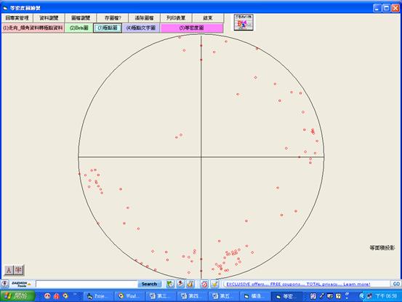Focus the DAEMON Tools search field

pyautogui.click(x=87, y=284)
